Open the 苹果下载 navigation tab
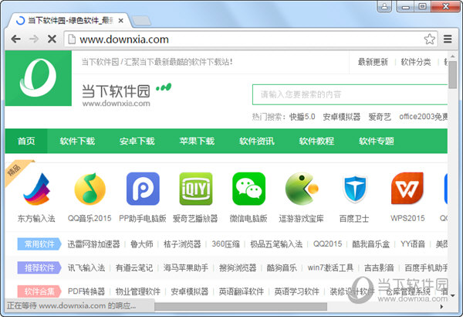 coord(197,141)
